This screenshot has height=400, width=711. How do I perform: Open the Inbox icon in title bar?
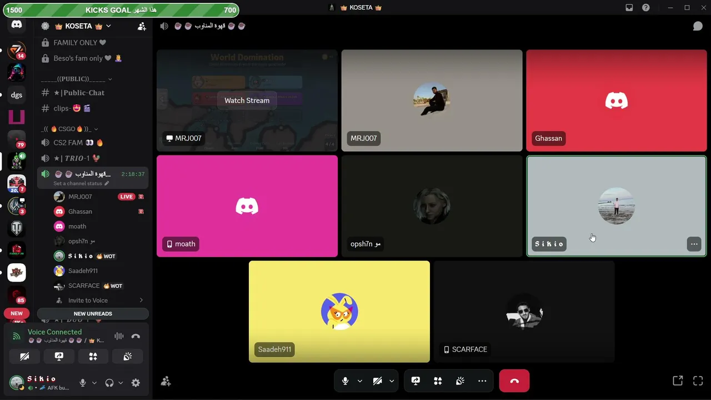pos(629,8)
